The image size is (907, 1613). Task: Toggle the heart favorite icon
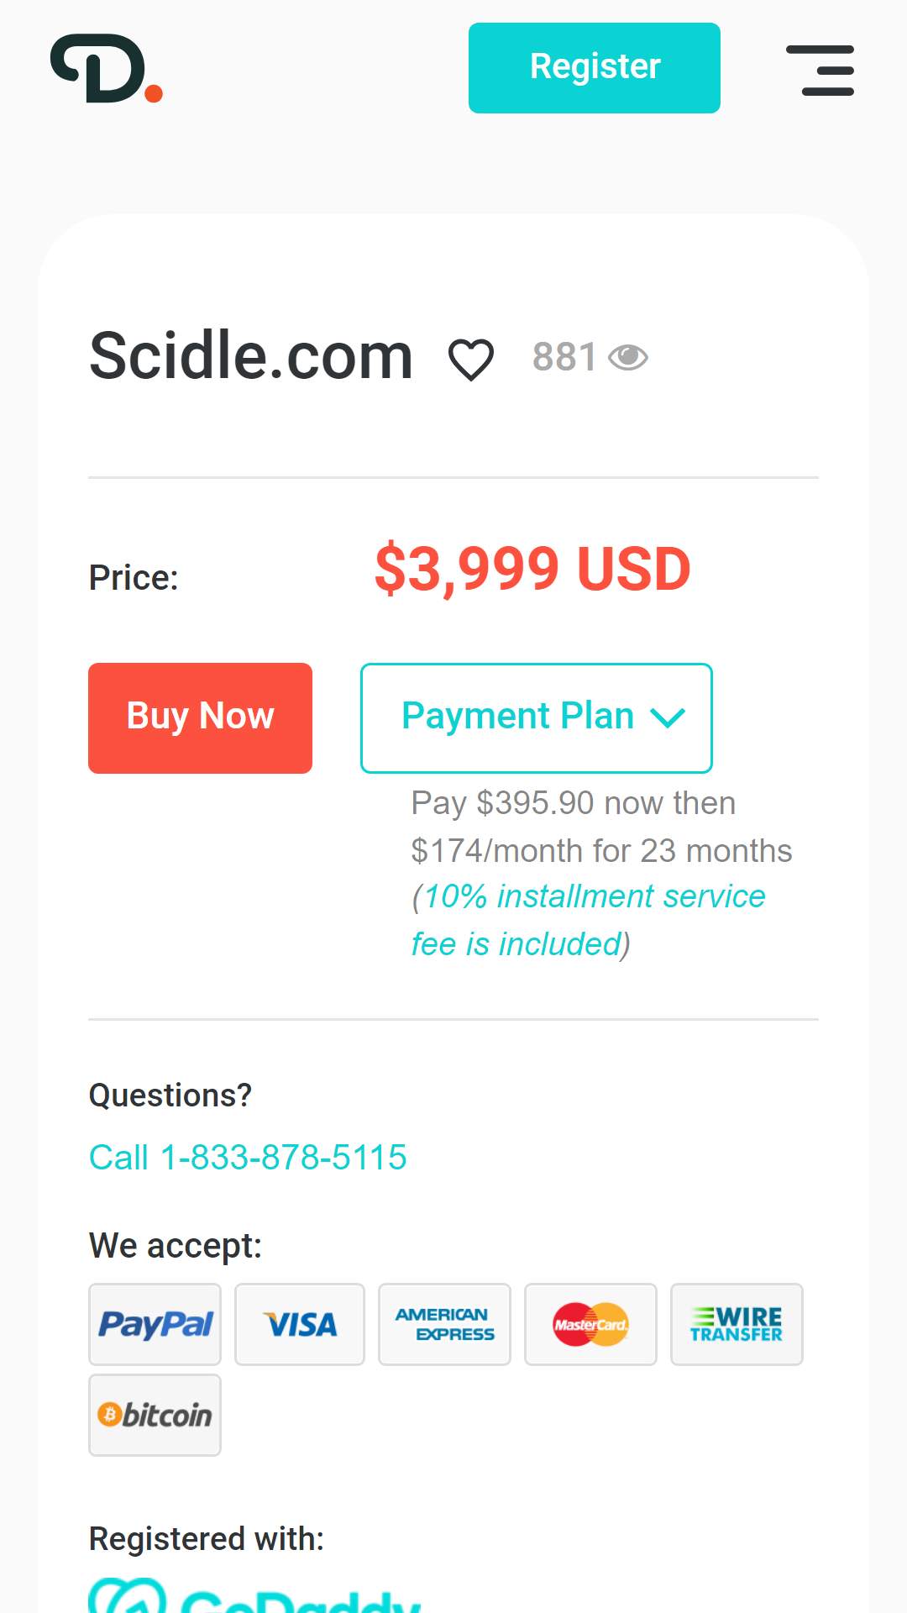[471, 359]
